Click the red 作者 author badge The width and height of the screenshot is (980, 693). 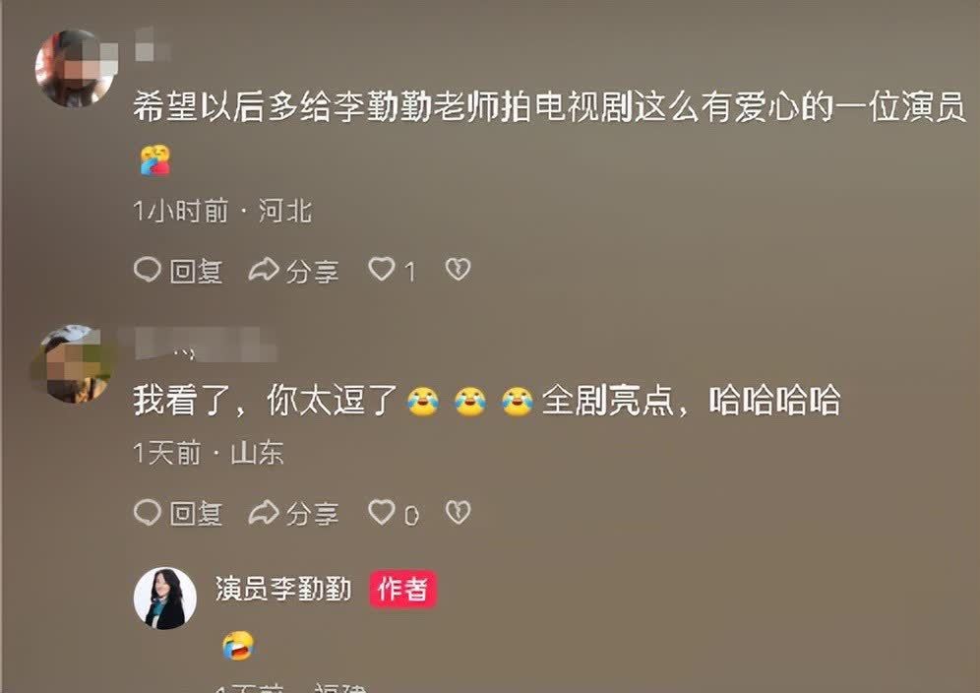(402, 590)
